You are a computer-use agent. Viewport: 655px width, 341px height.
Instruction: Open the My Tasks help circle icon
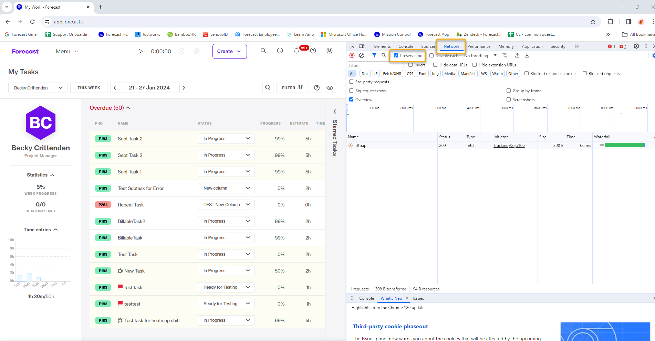(x=317, y=88)
